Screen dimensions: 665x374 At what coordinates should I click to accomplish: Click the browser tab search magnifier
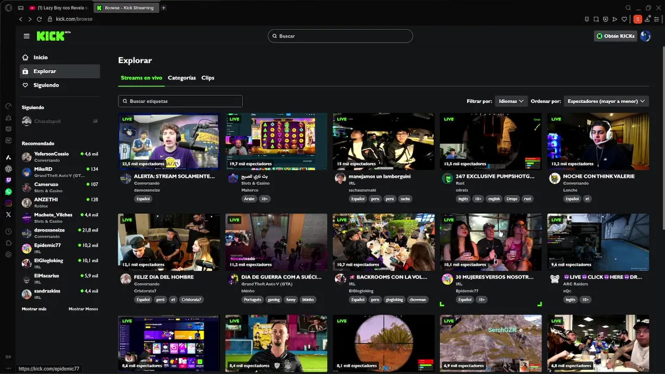click(x=628, y=8)
